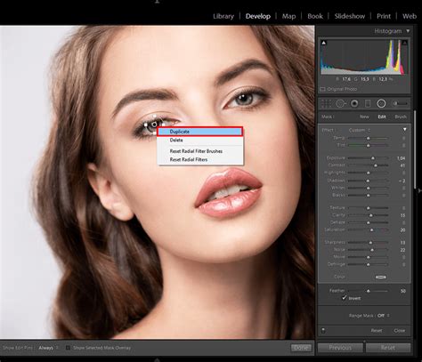
Task: Open the Show Edit Pins Always dropdown
Action: coord(48,348)
